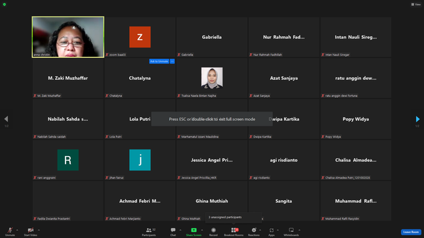Image resolution: width=424 pixels, height=238 pixels.
Task: Click the green R avatar of rani anggraini
Action: [x=68, y=160]
